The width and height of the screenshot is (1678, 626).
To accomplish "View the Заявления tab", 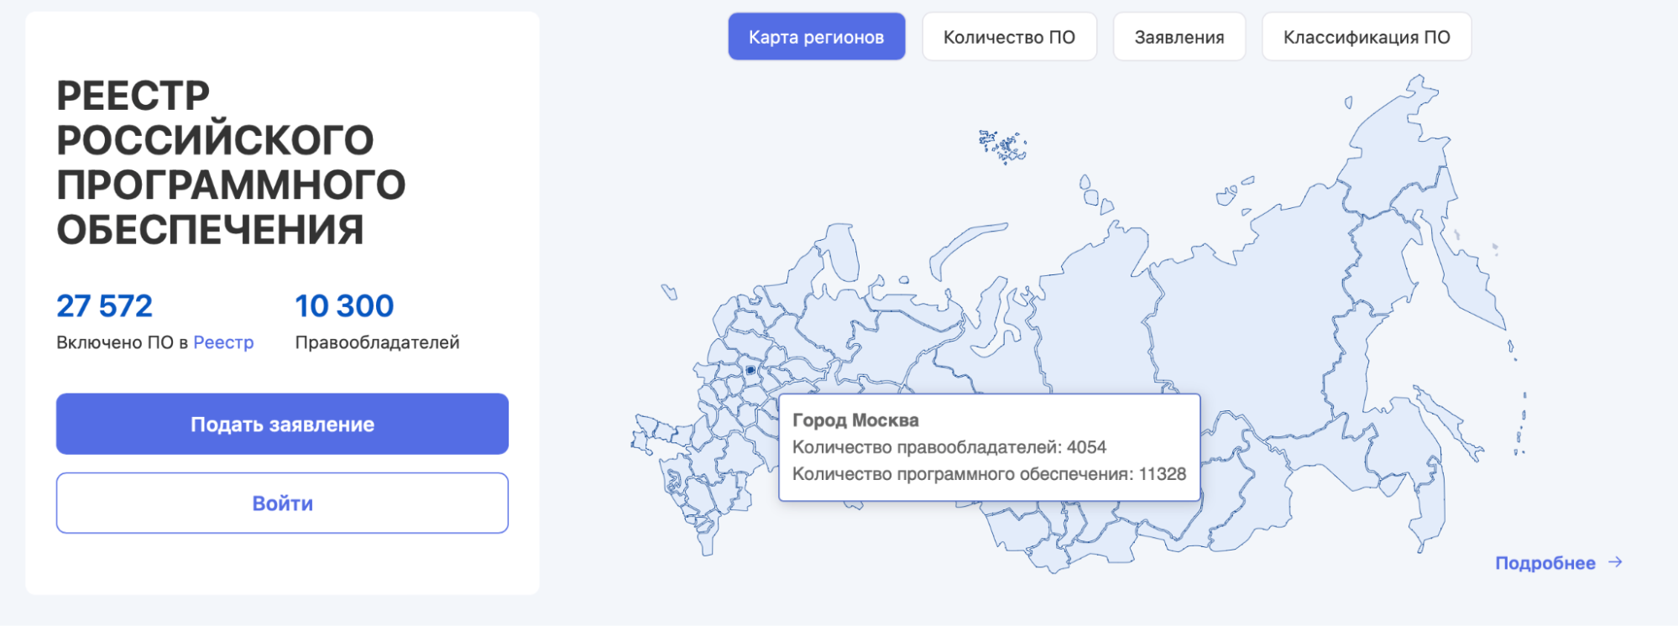I will [x=1179, y=36].
